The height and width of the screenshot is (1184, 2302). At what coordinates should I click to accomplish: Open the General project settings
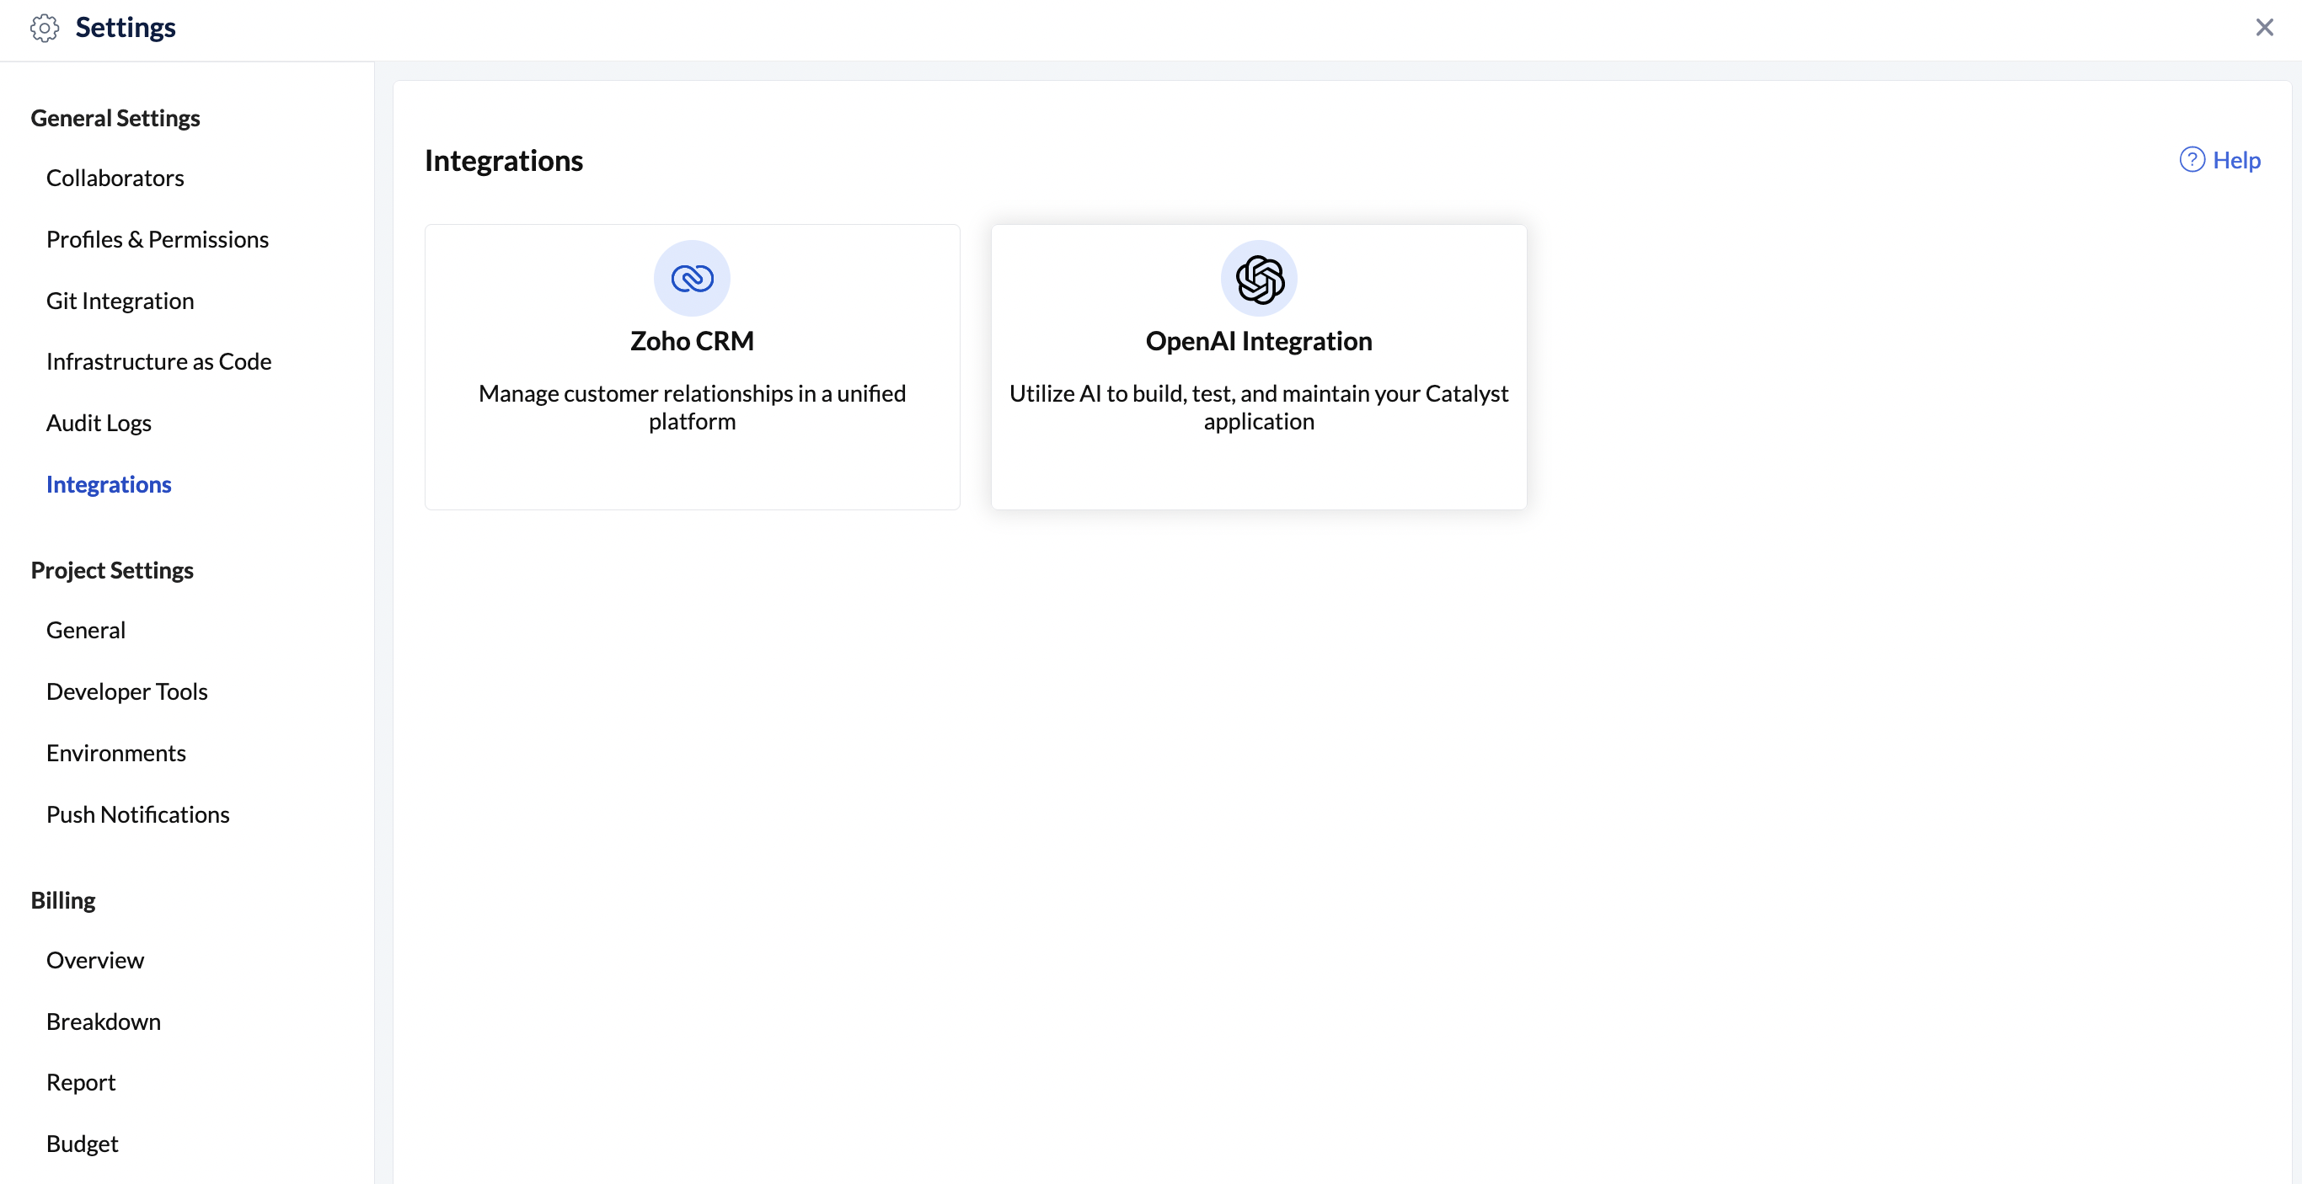click(86, 630)
